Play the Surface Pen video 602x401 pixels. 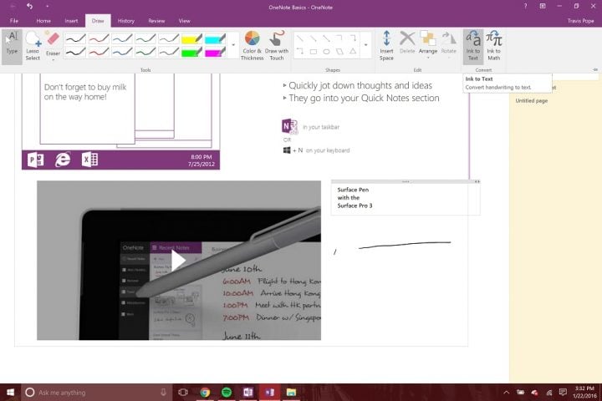[x=178, y=261]
